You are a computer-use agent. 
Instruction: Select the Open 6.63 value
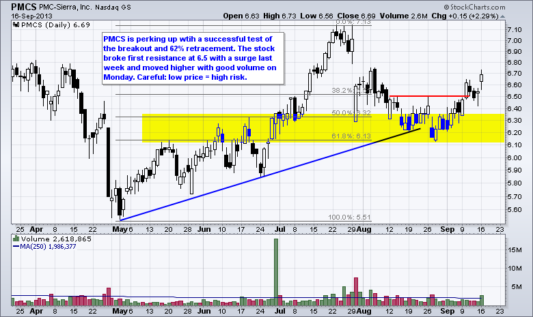241,16
